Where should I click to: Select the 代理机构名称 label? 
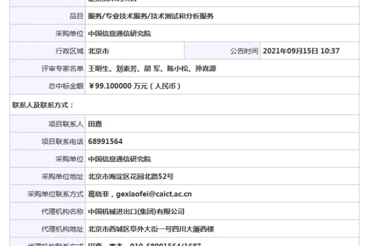point(63,212)
